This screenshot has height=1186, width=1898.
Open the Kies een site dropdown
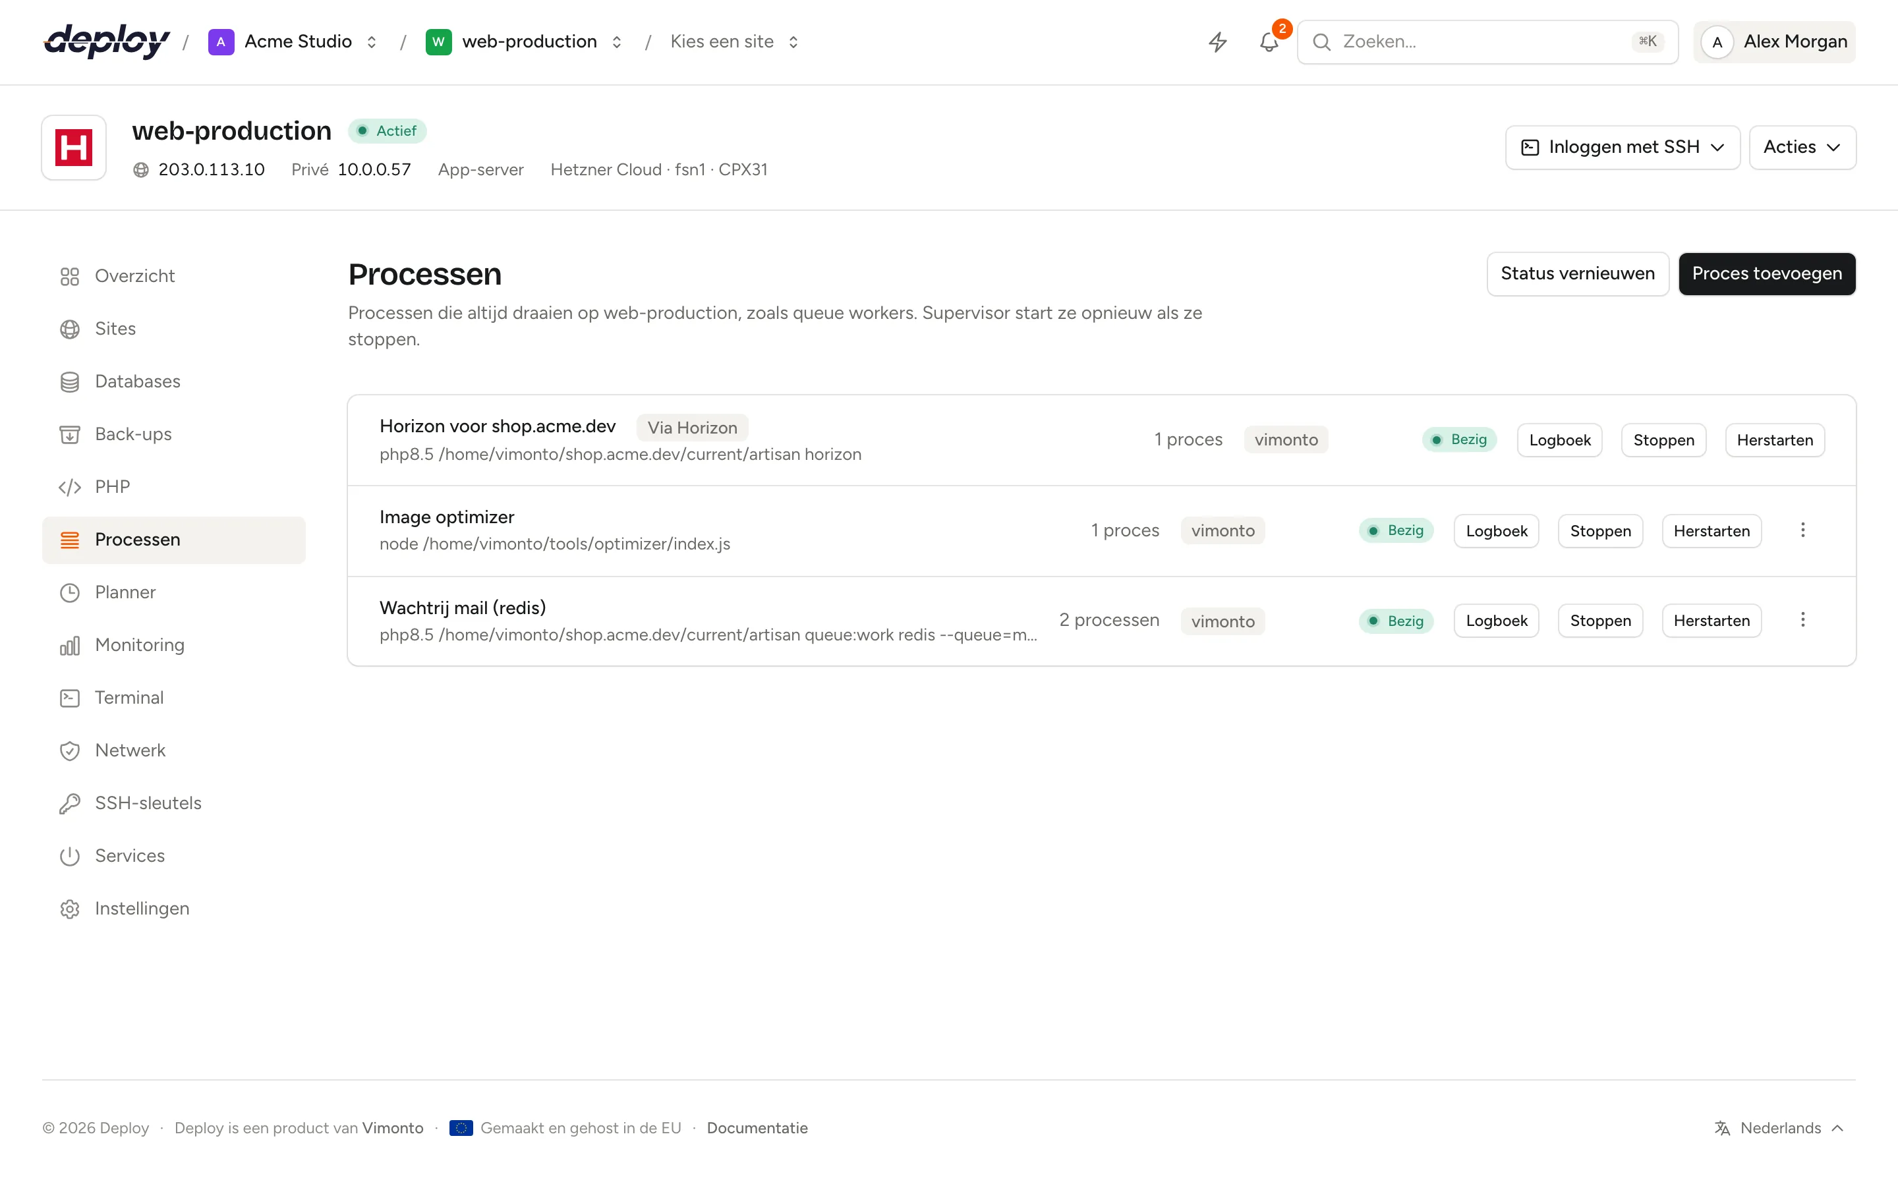tap(734, 42)
